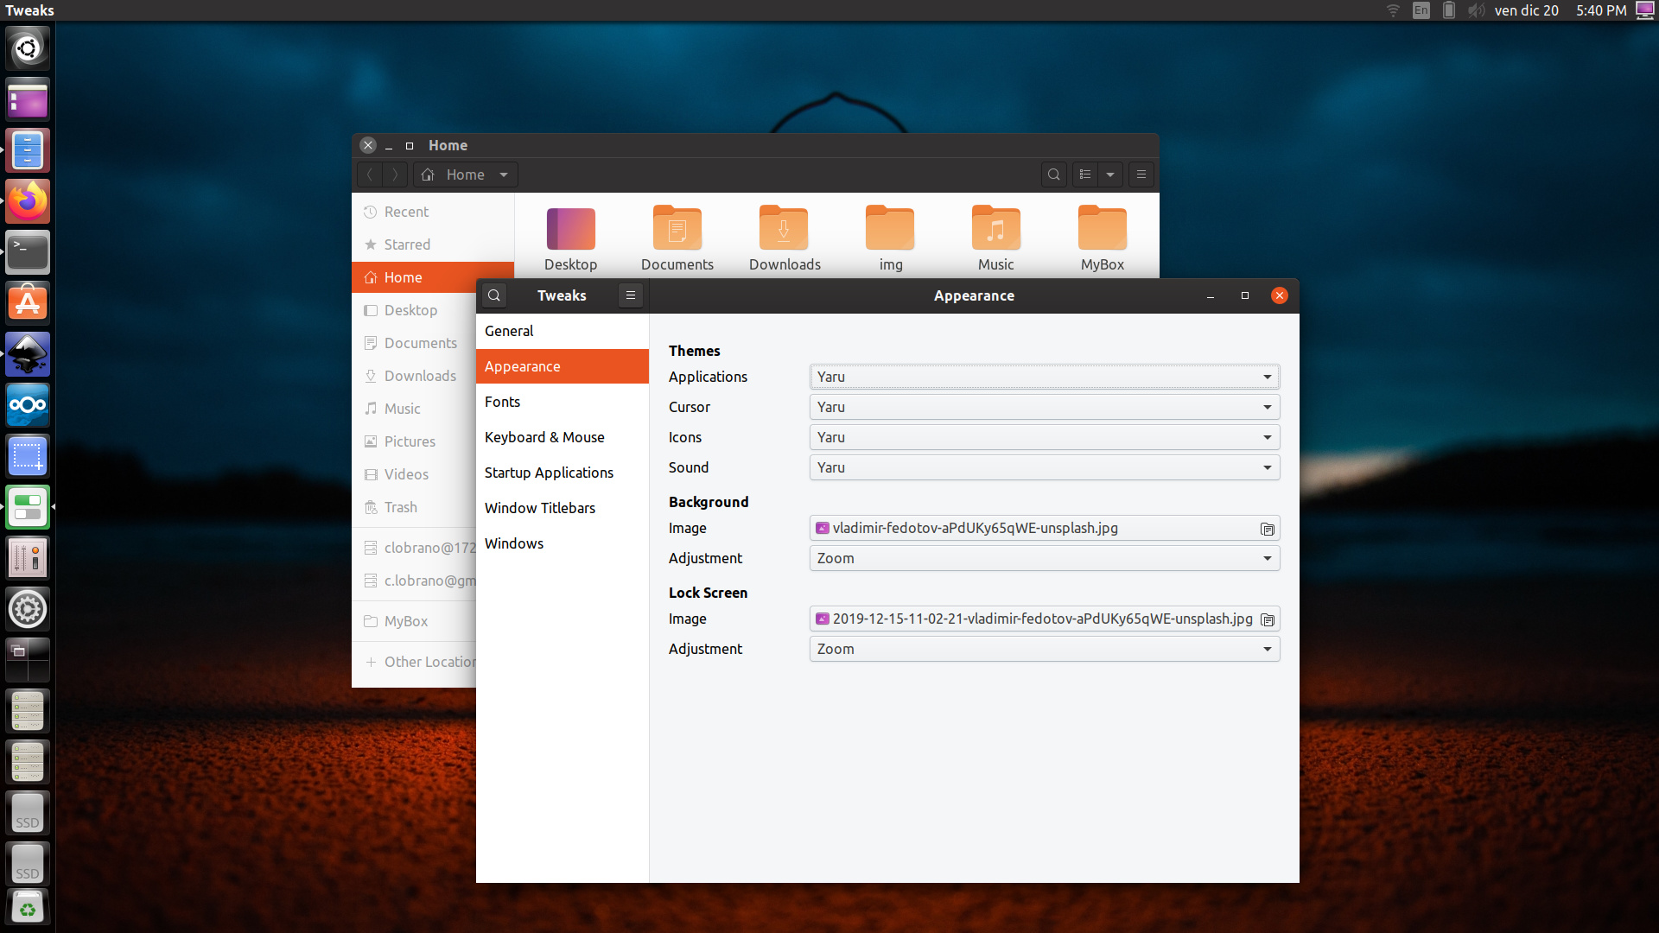Open Files hamburger menu

coord(1141,175)
